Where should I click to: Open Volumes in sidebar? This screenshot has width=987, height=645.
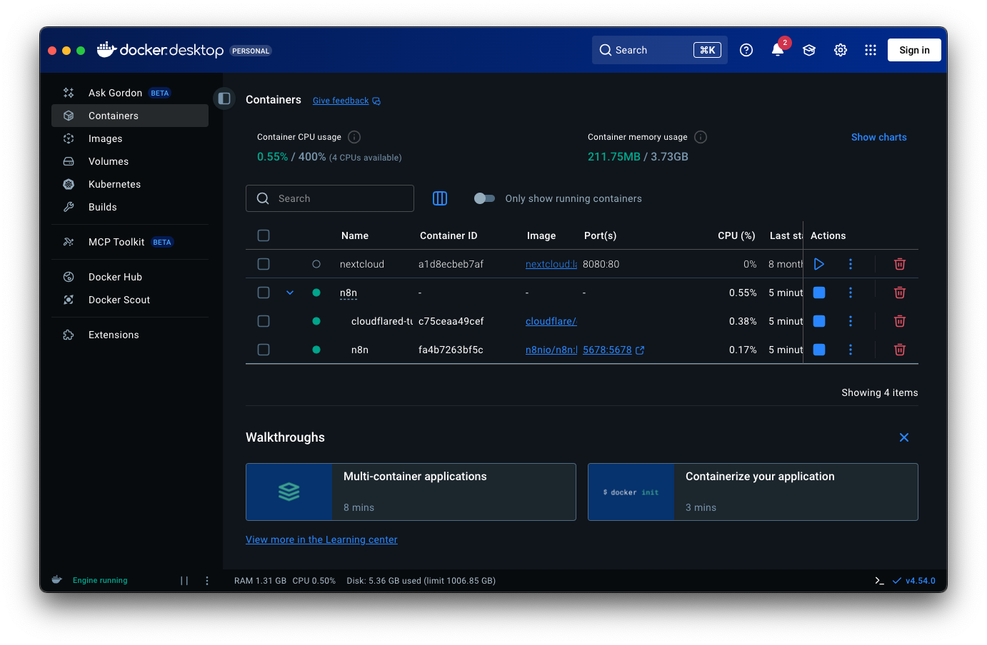click(x=130, y=161)
